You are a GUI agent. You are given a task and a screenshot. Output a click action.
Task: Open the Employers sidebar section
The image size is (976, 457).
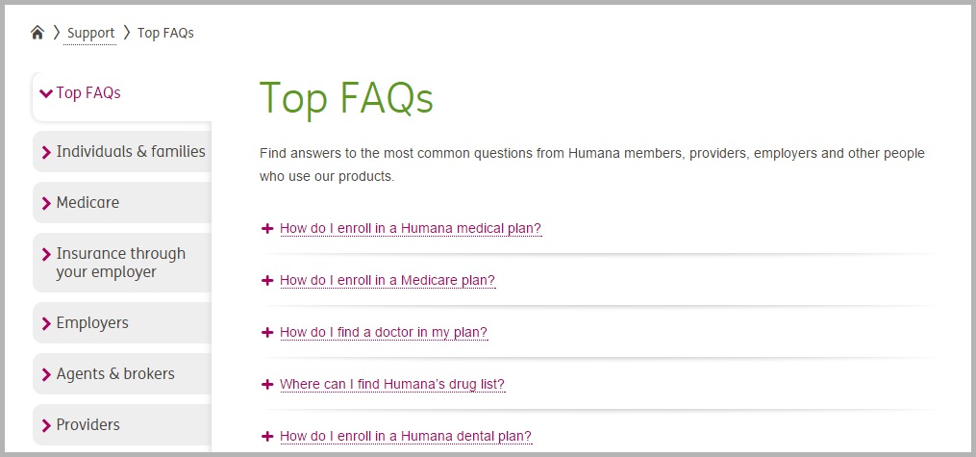pos(122,322)
